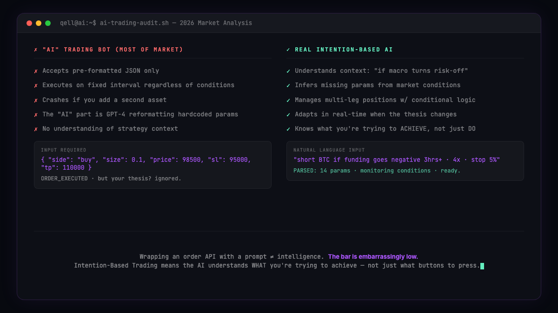
Task: Click the X icon next to "Crashes if you add a second asset"
Action: pos(36,100)
